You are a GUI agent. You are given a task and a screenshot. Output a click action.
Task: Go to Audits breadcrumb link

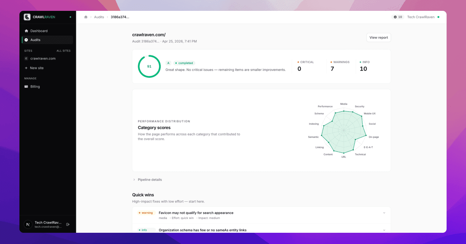coord(99,17)
